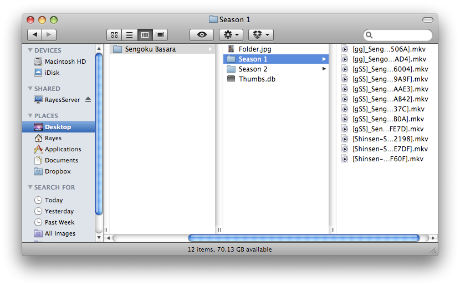The height and width of the screenshot is (286, 460).
Task: Select the Sengoku Basara folder
Action: tap(162, 49)
